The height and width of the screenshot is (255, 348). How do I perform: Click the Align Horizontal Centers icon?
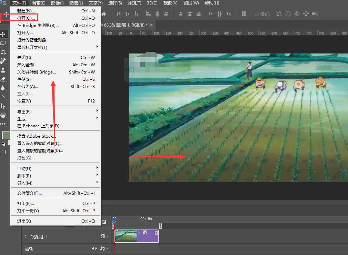157,14
